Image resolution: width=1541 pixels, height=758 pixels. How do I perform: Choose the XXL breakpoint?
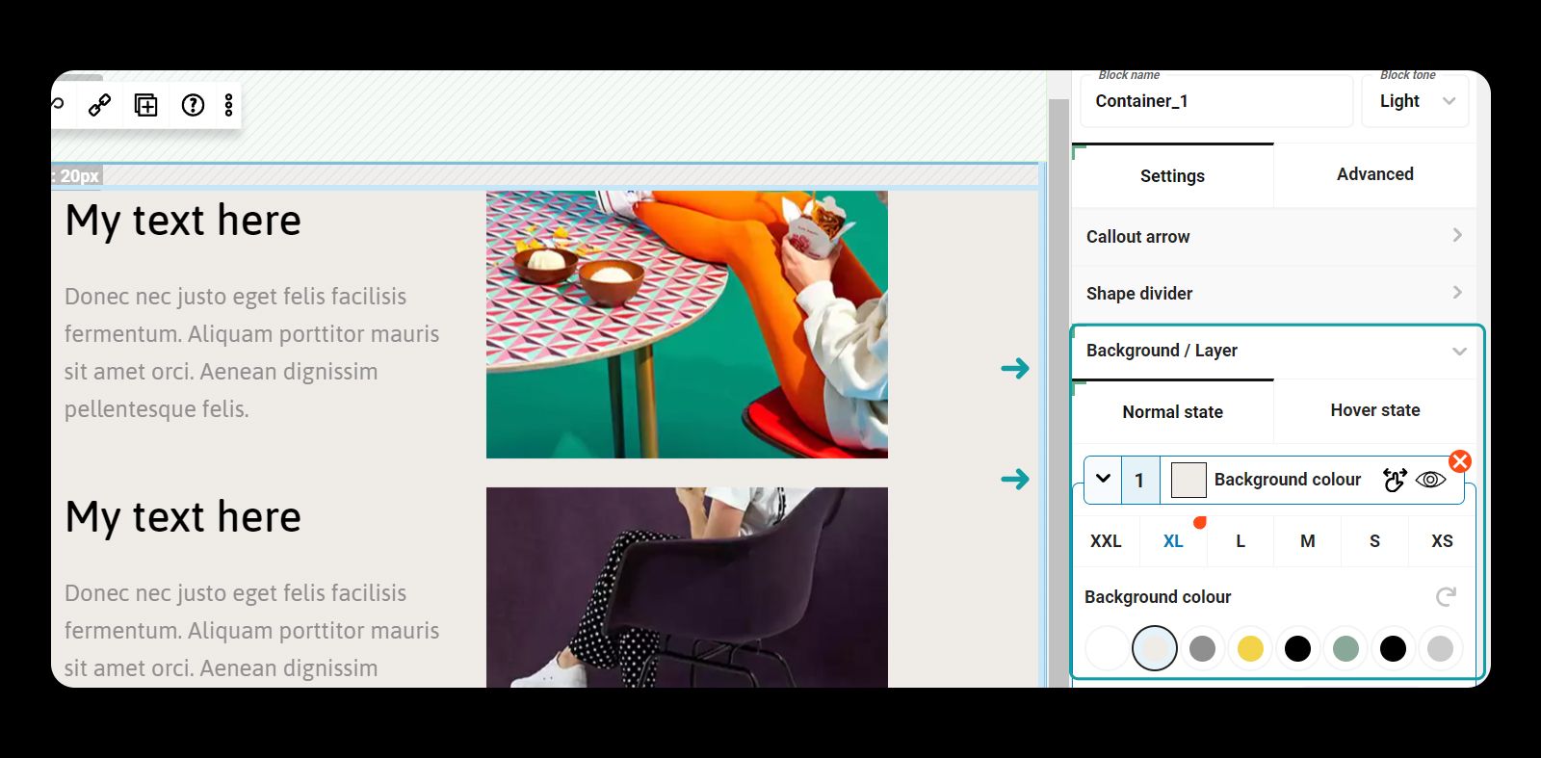click(1106, 541)
